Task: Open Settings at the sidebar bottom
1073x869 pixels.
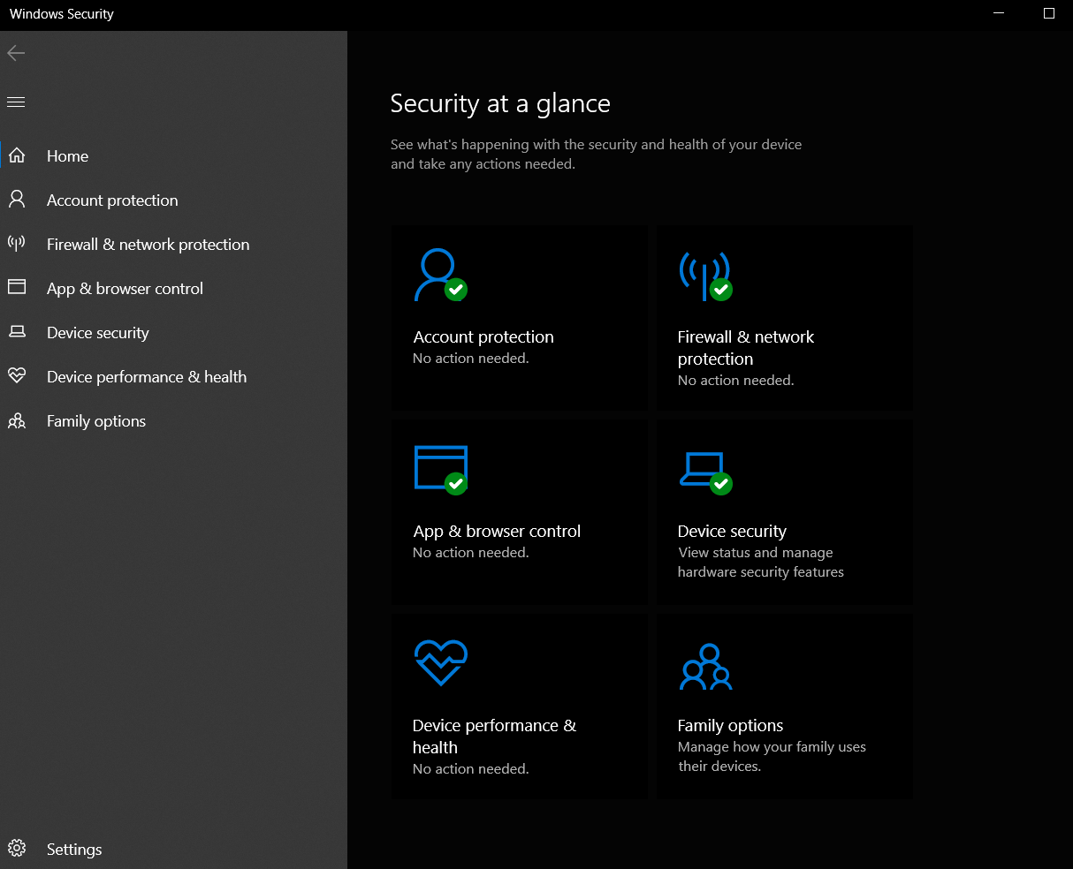Action: click(x=173, y=849)
